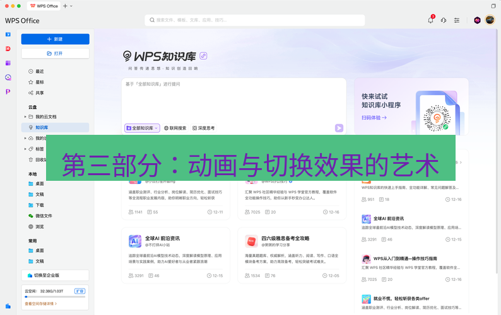Viewport: 501px width, 315px height.
Task: Click the vertical scrollbar at the right edge
Action: 497,152
